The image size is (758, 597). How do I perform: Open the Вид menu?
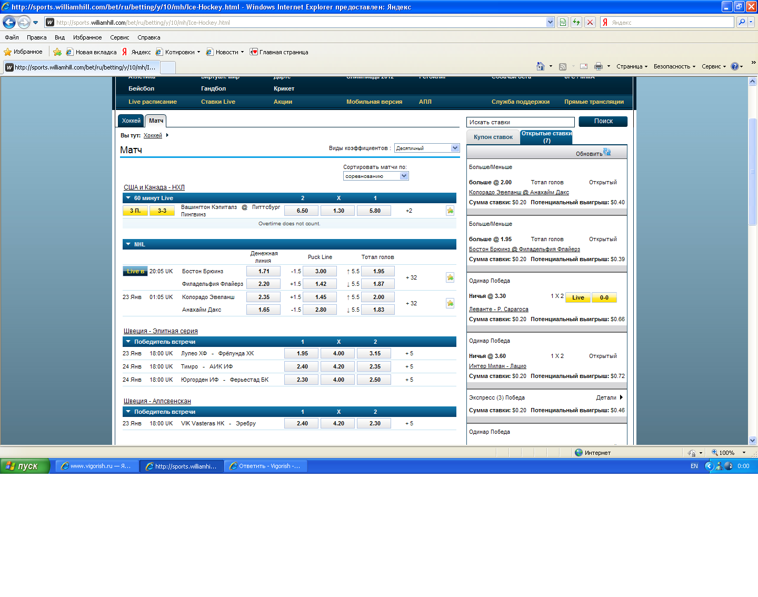[x=59, y=37]
